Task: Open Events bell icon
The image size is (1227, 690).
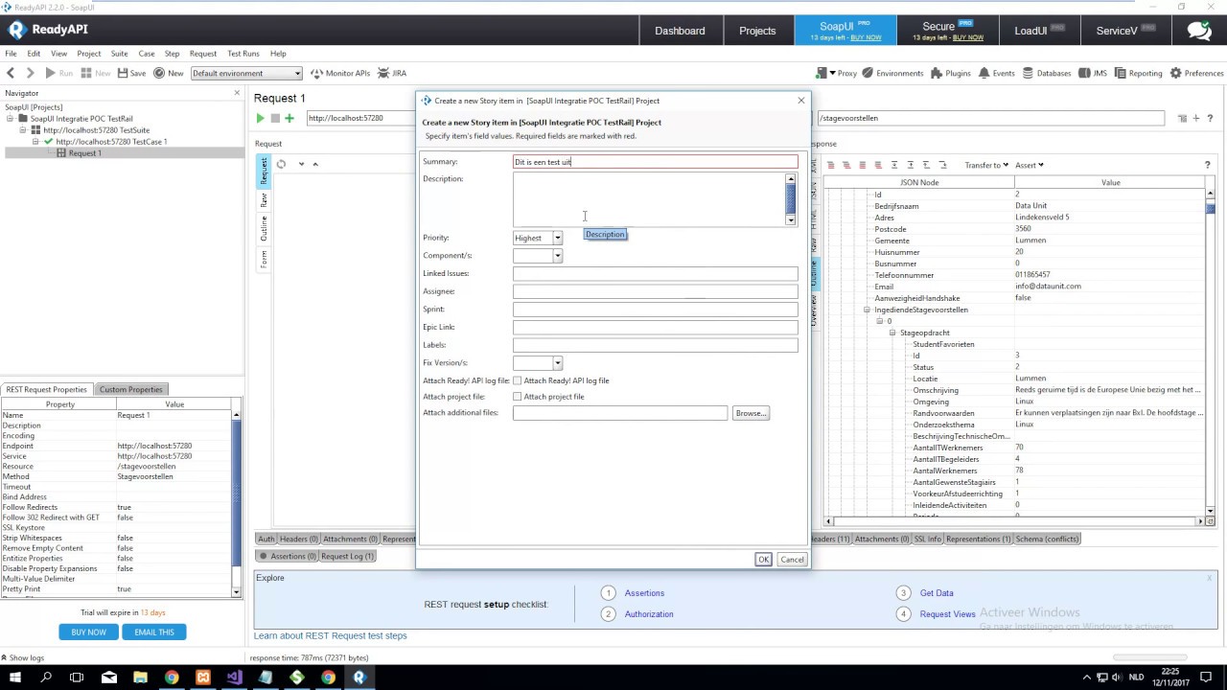Action: (984, 73)
